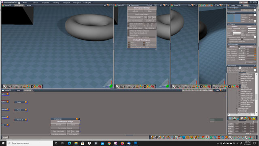The width and height of the screenshot is (259, 146).
Task: Click Activate in the viewport Workspace Bridge panel
Action: (135, 11)
